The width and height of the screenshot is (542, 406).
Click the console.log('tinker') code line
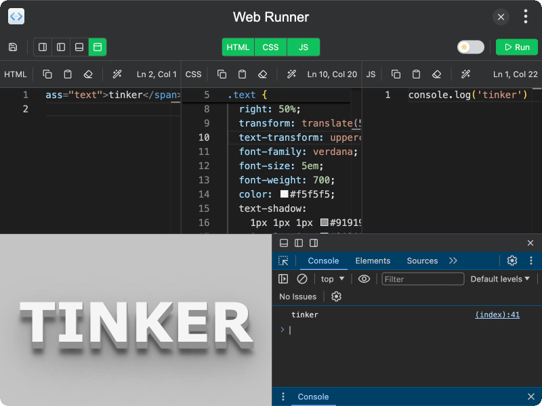(x=467, y=95)
